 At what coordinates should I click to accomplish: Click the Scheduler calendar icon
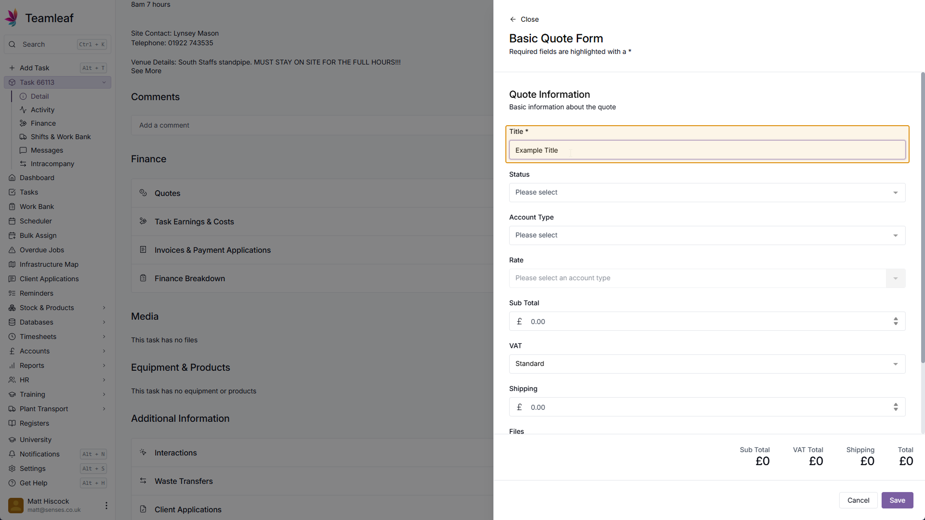(x=12, y=221)
